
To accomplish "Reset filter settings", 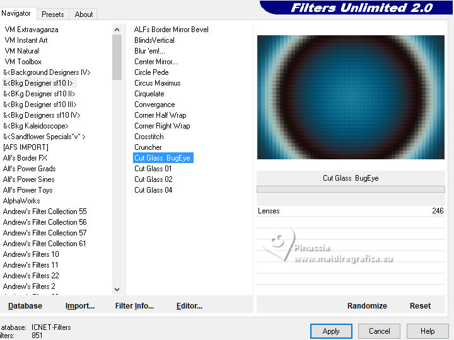I will [x=420, y=306].
